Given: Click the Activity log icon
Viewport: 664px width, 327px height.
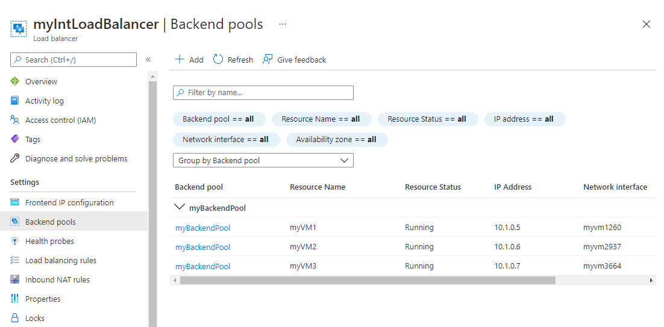Looking at the screenshot, I should coord(15,101).
